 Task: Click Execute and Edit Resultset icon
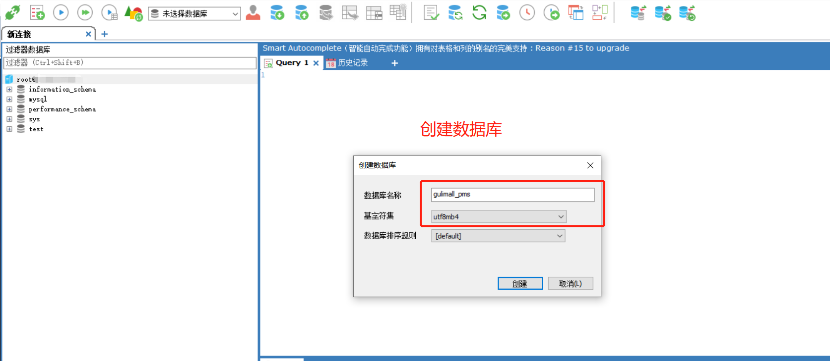[110, 12]
